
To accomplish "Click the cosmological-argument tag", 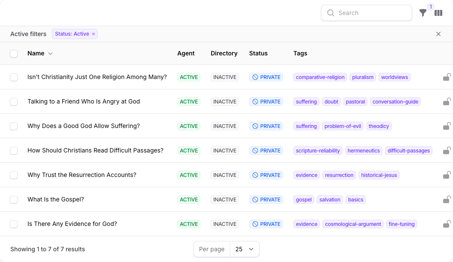I will 353,224.
